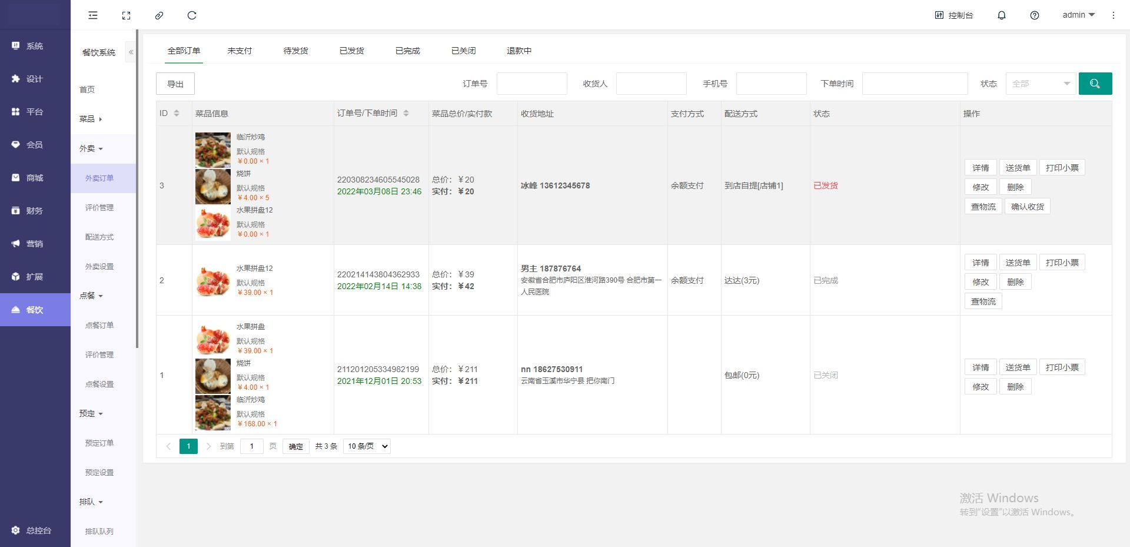Collapse sidebar using the menu fold icon
The width and height of the screenshot is (1130, 547).
pos(93,15)
